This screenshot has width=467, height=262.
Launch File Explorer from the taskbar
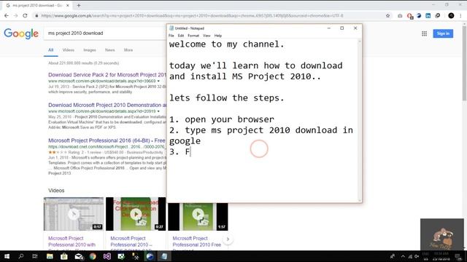point(50,256)
